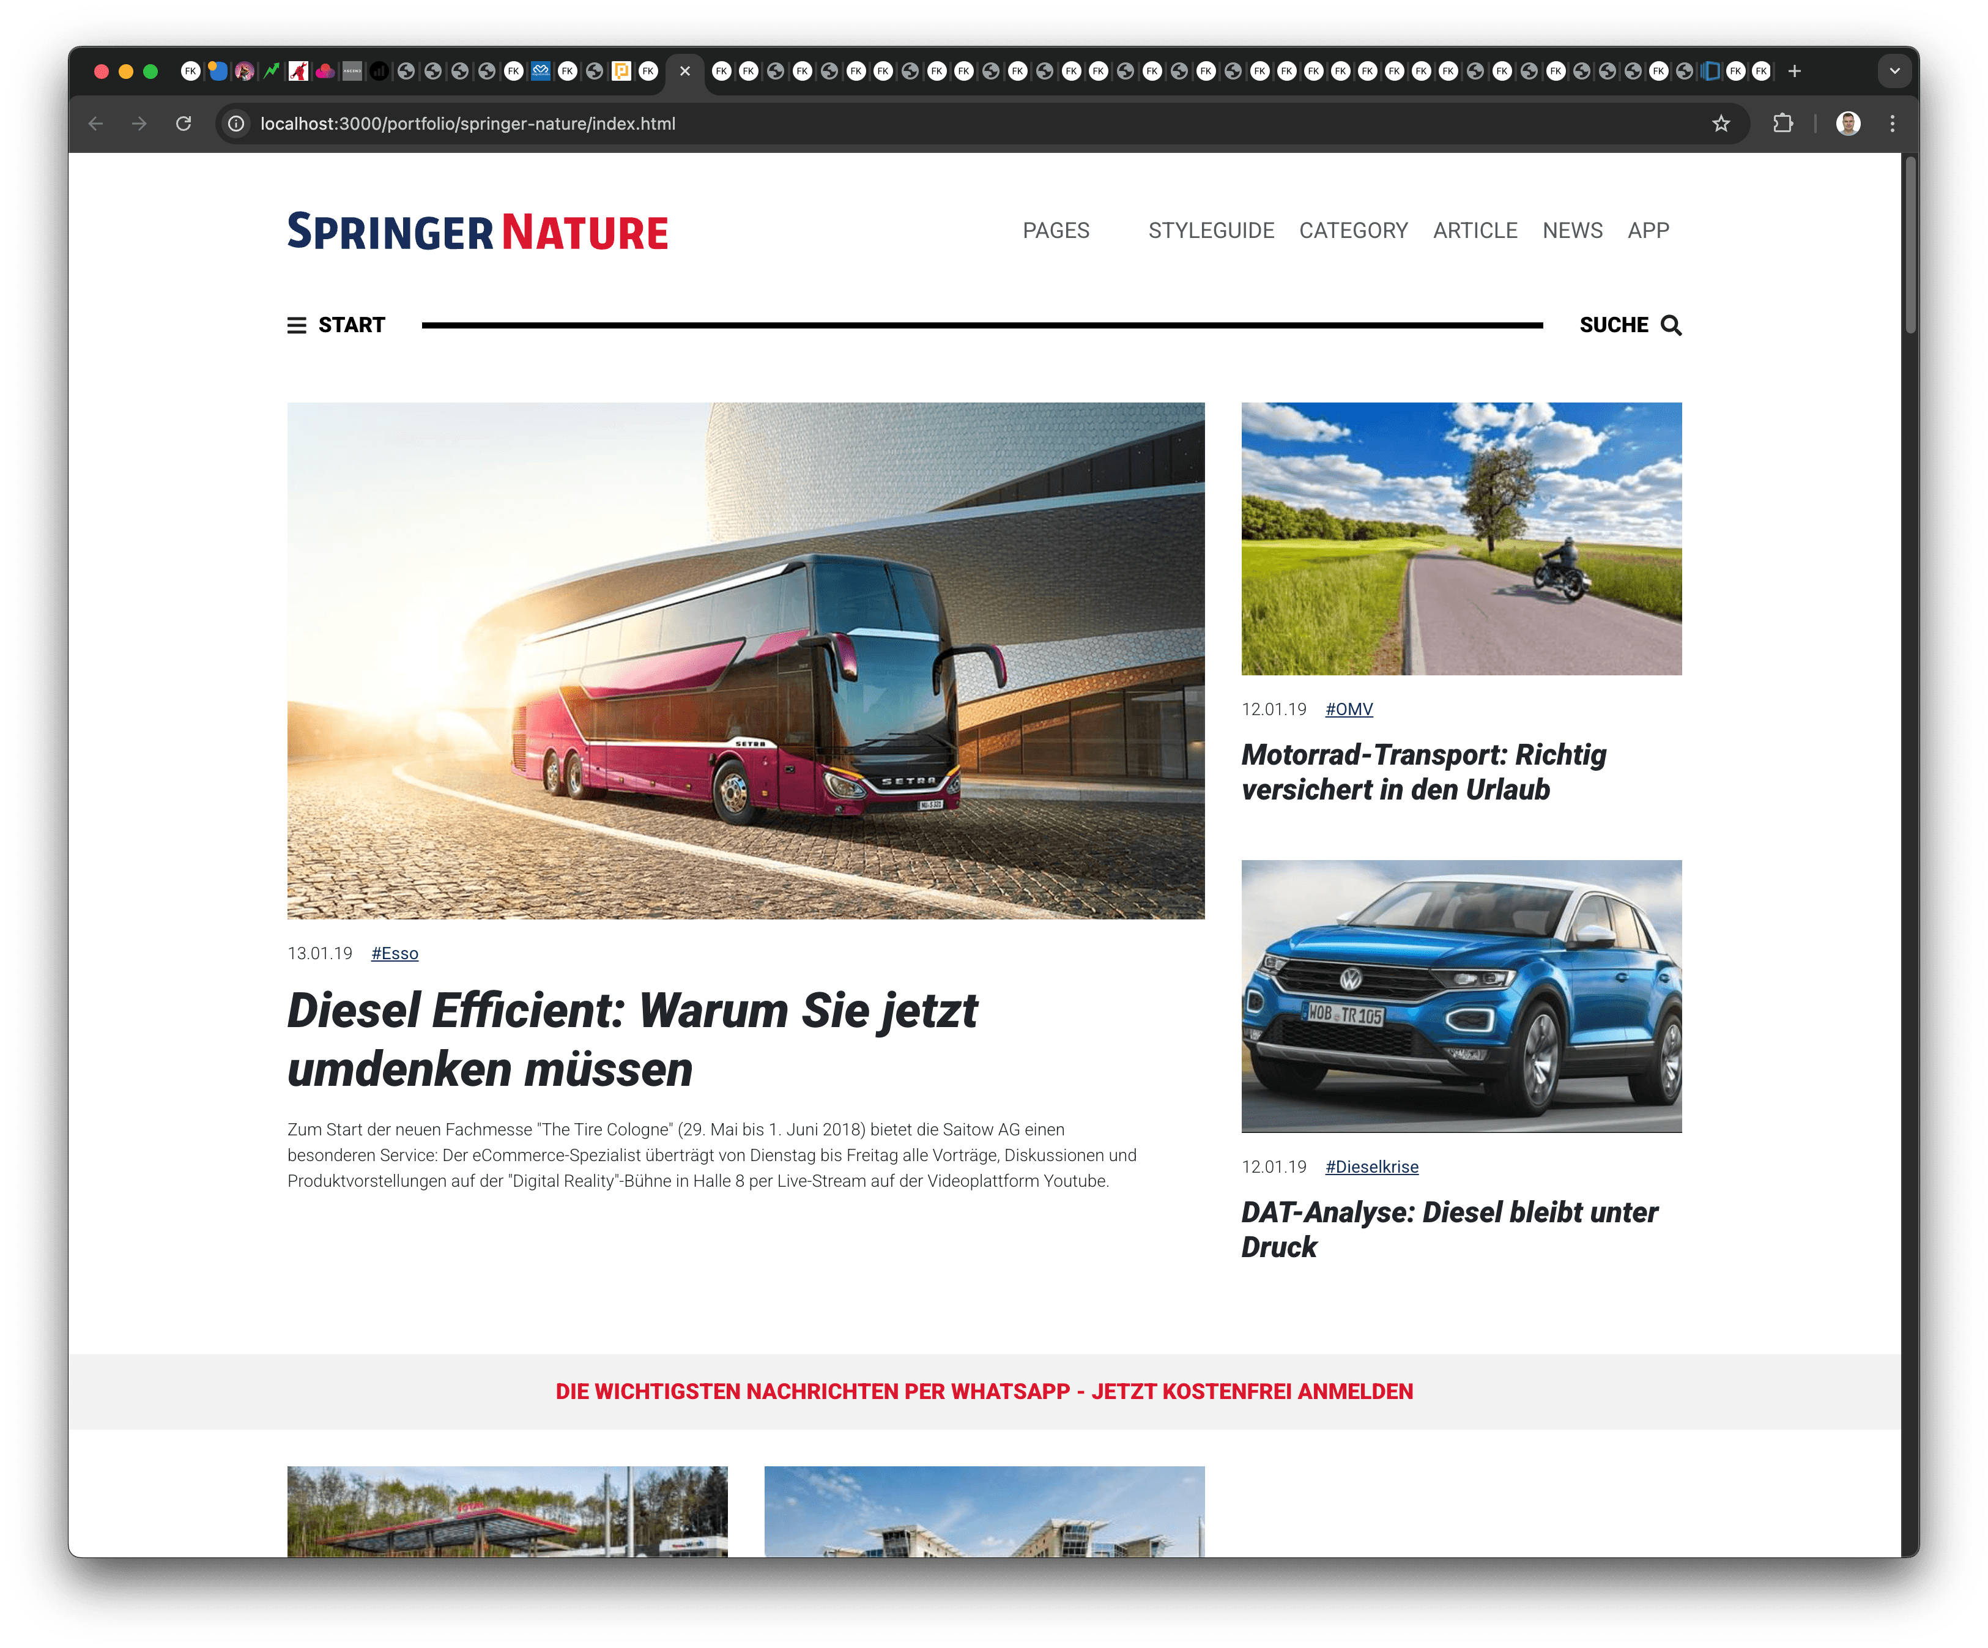1988x1648 pixels.
Task: Open the motorcycle road thumbnail
Action: (1462, 538)
